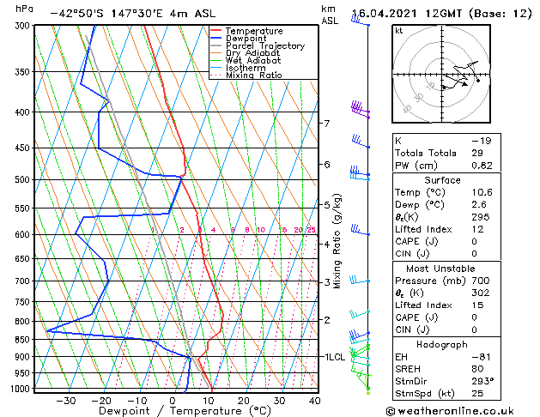The height and width of the screenshot is (417, 540).
Task: Click the vertical "Mixing Ratio (g/kg)" axis label
Action: point(337,241)
